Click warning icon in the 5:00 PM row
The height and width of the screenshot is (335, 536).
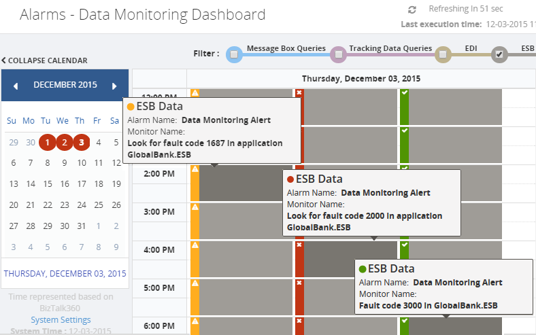coord(195,283)
